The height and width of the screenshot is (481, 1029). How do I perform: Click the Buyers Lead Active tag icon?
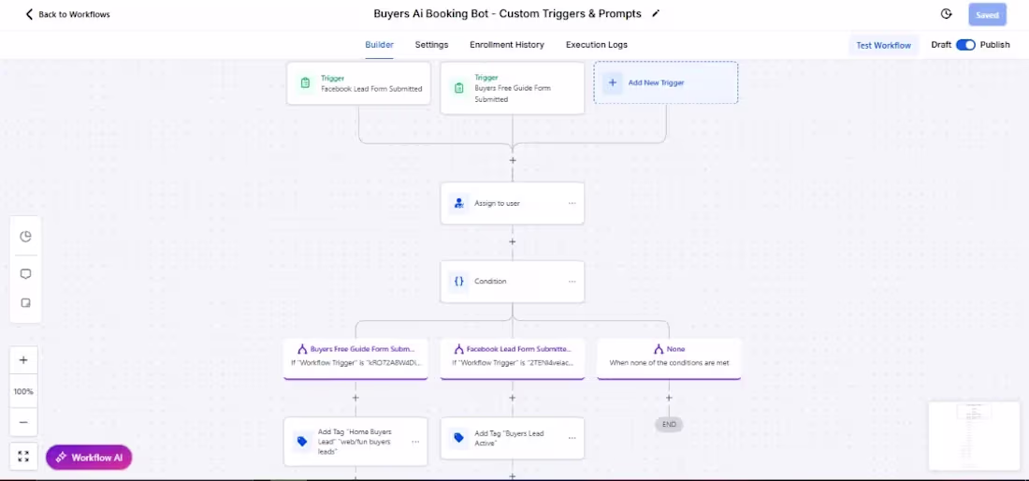point(458,438)
